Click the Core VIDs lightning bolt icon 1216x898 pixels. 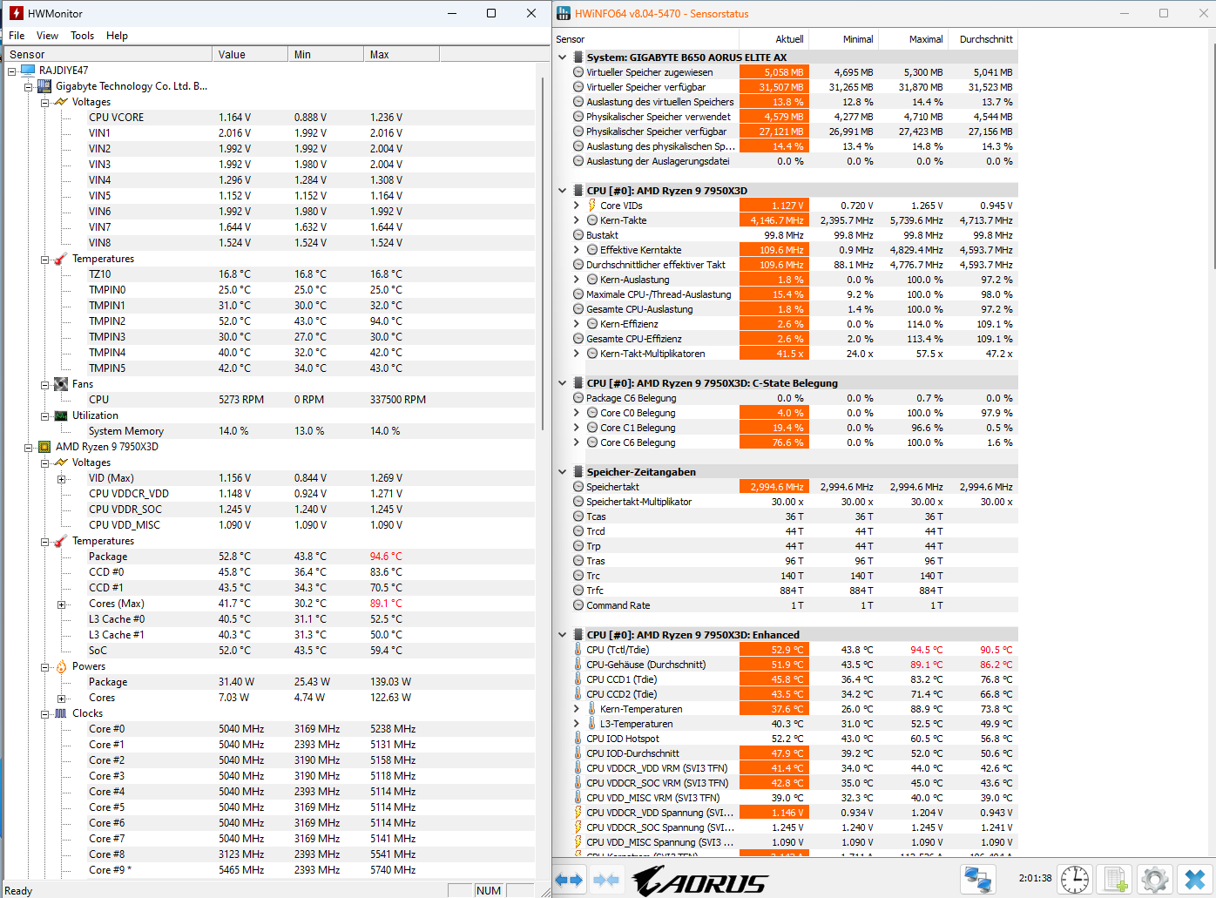tap(591, 206)
